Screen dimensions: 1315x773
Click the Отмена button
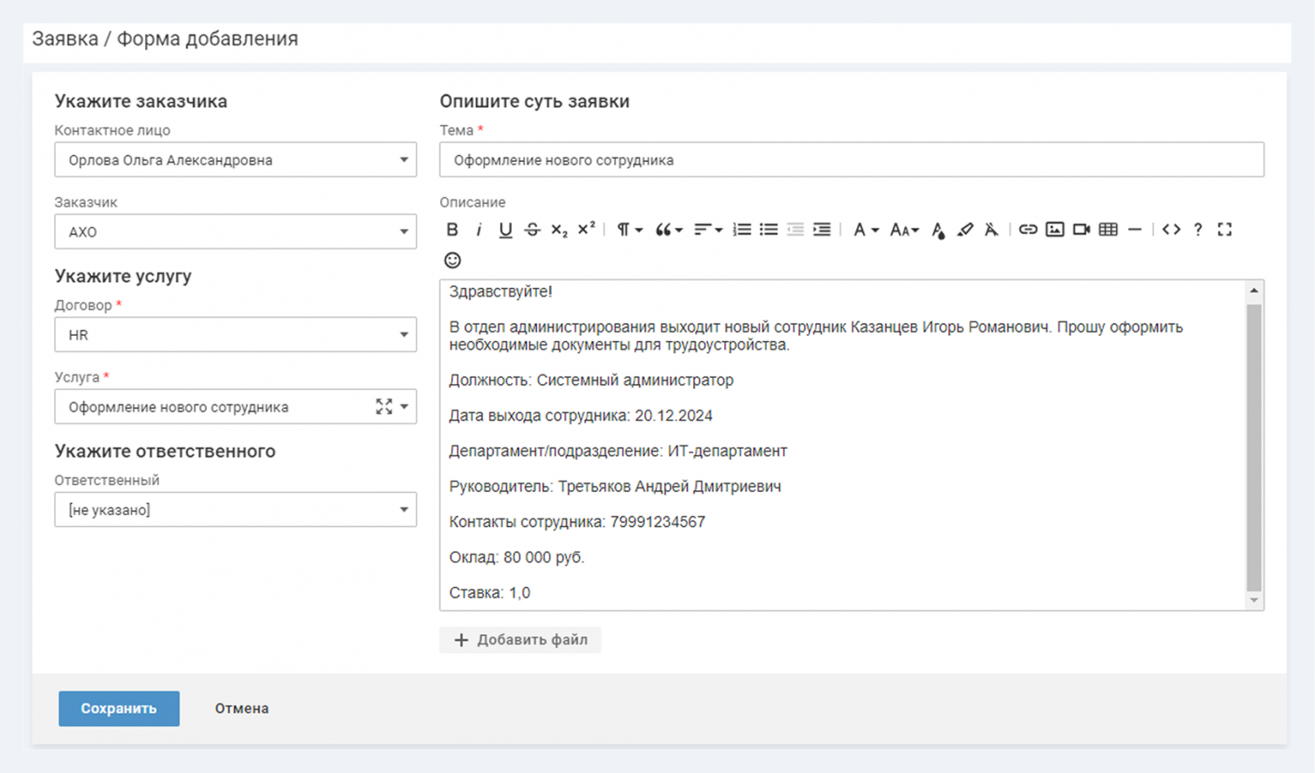coord(242,708)
